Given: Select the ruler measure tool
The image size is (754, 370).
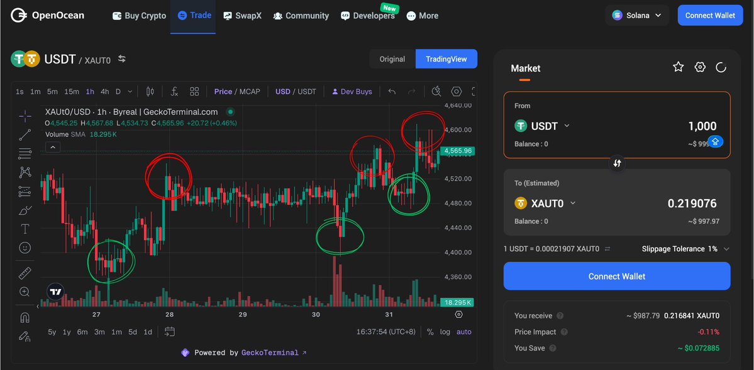Looking at the screenshot, I should click(25, 273).
